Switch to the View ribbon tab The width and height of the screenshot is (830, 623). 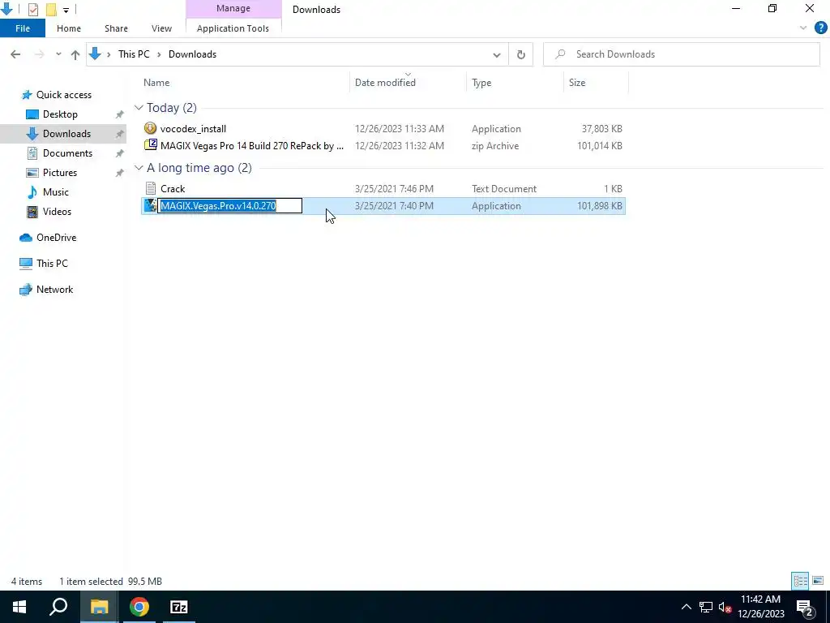[x=161, y=28]
